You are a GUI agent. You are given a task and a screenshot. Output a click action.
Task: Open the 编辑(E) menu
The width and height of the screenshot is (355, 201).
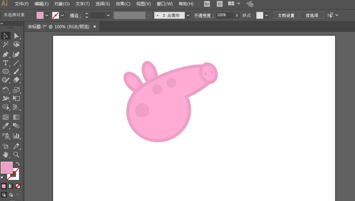click(x=42, y=4)
